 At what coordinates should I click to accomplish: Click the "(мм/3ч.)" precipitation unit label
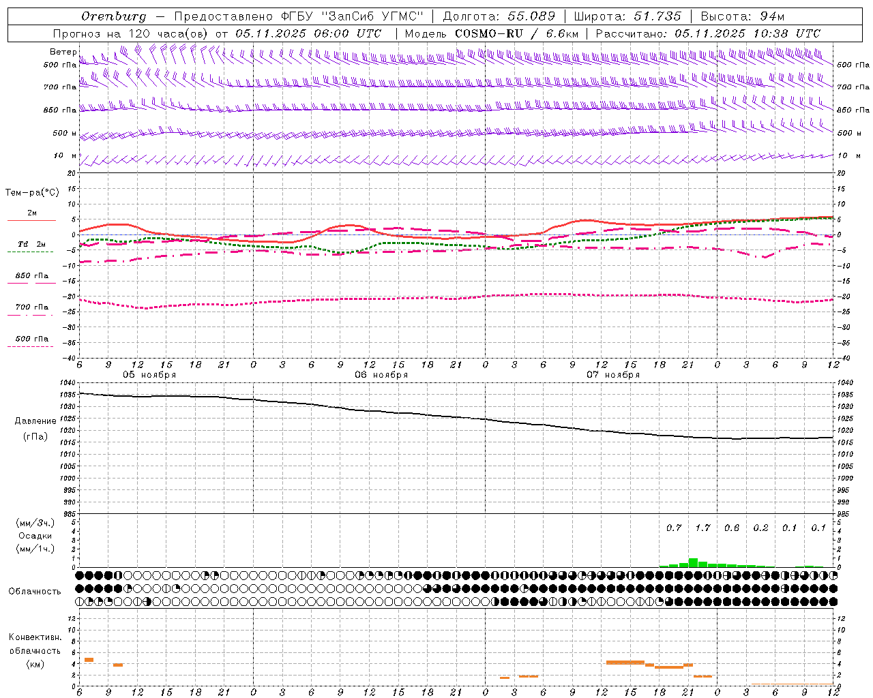tap(35, 523)
